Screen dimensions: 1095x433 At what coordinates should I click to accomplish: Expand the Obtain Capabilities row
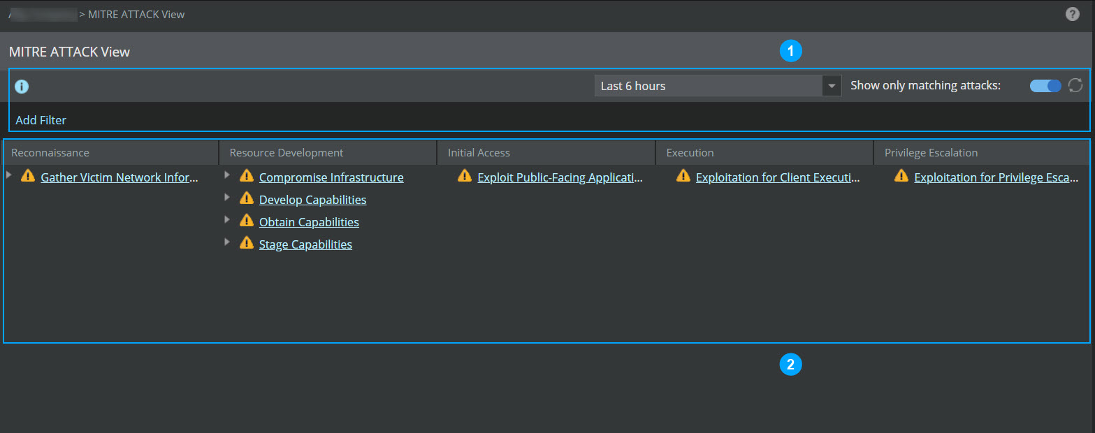[227, 219]
